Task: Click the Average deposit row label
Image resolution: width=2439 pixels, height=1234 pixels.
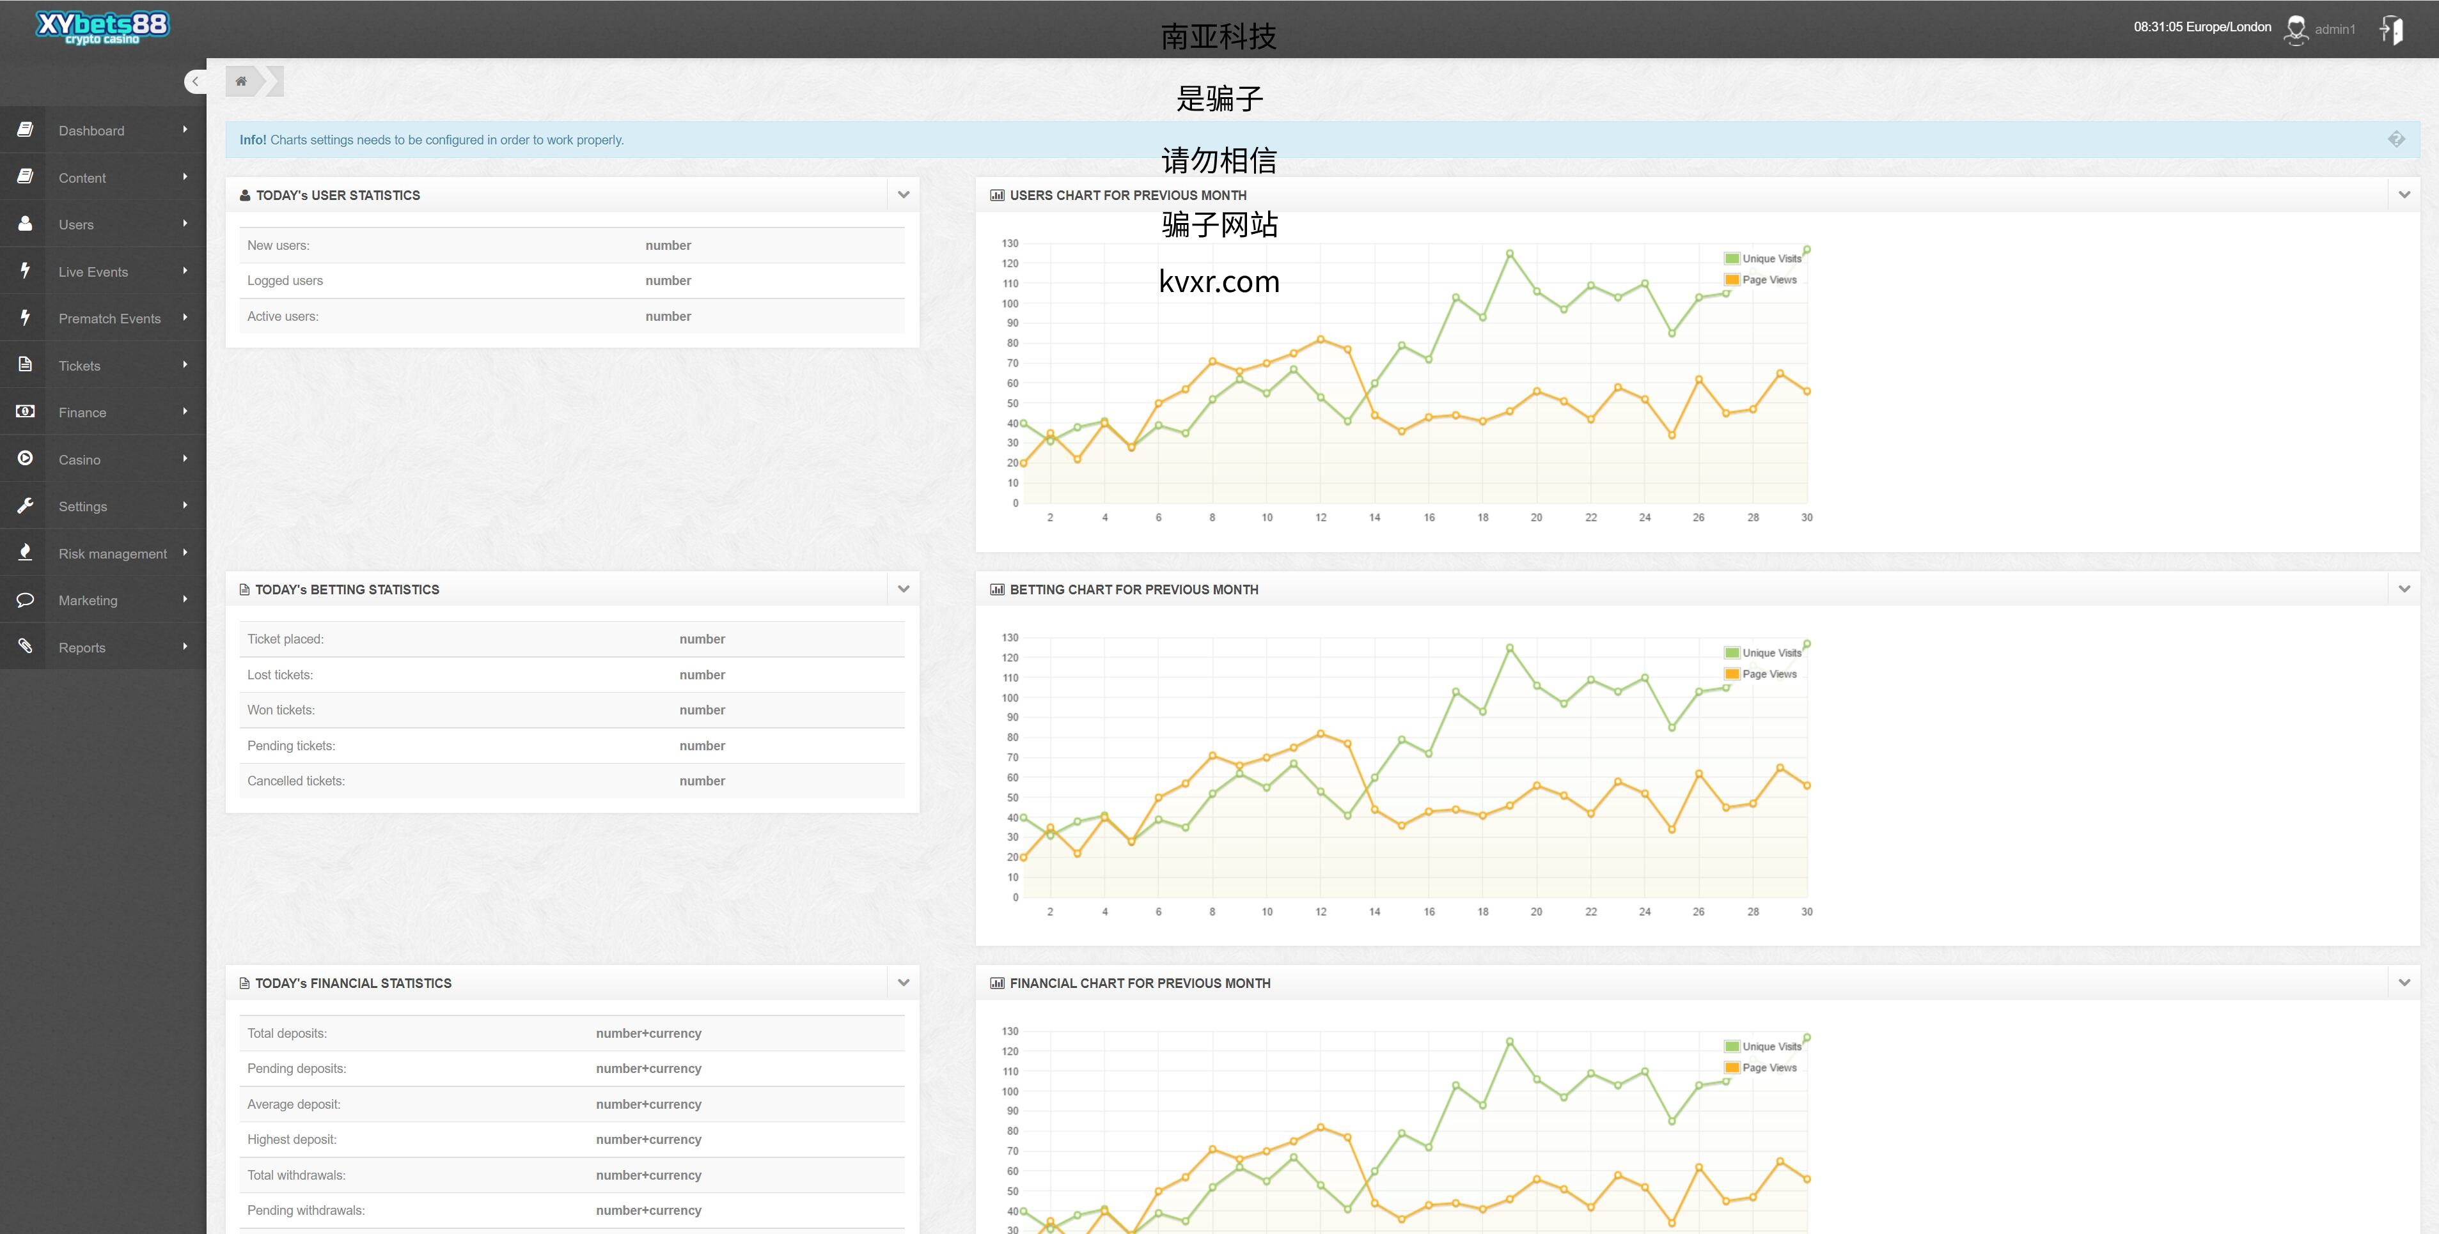Action: tap(294, 1104)
